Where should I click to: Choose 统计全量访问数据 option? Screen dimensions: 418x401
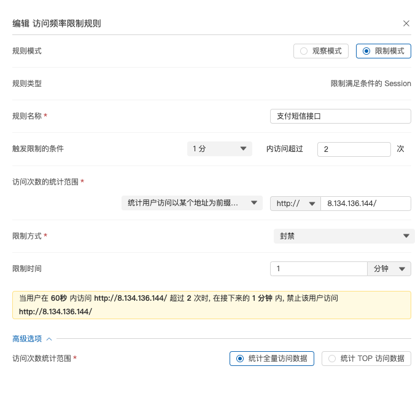pyautogui.click(x=271, y=359)
